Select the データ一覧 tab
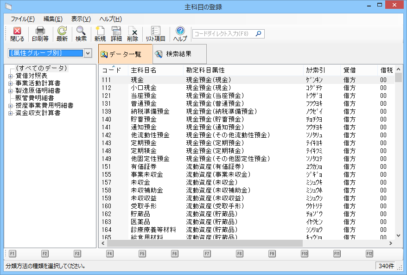 (x=125, y=54)
